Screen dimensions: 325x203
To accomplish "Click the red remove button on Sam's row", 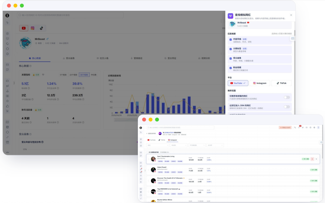I will pyautogui.click(x=312, y=159).
